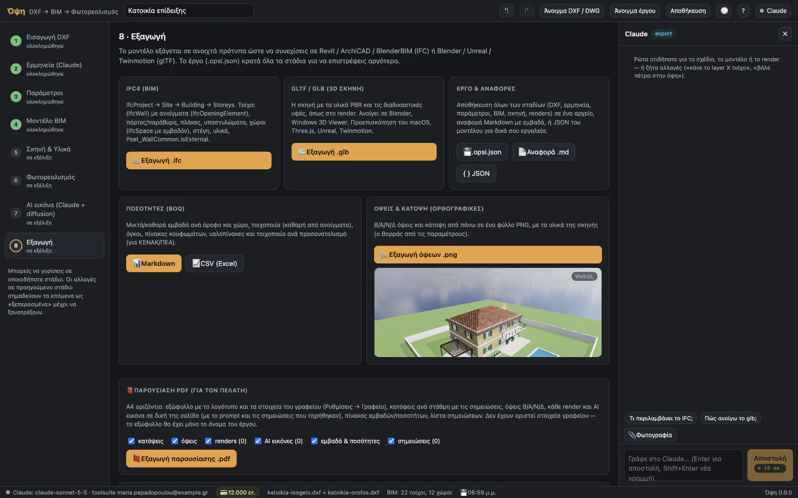The height and width of the screenshot is (498, 798).
Task: Open the Άνοιγμα DXF / DWG button
Action: [572, 10]
